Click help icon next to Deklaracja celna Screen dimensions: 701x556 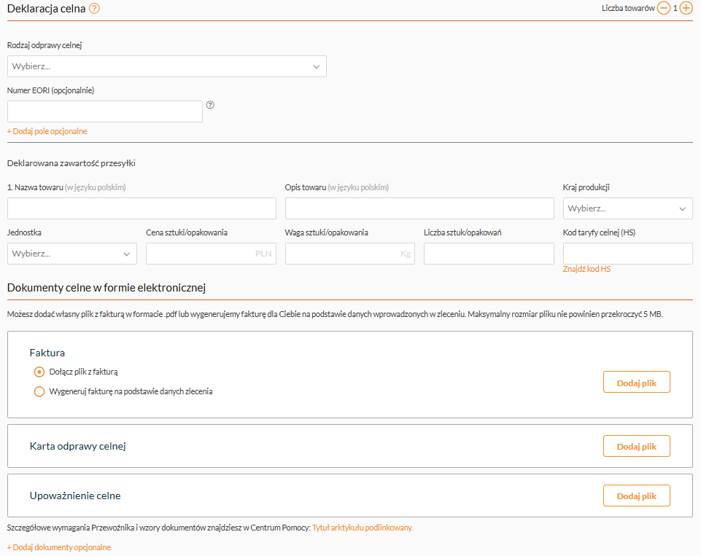(94, 9)
